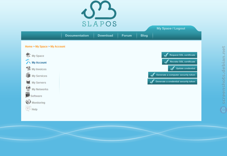227x156 pixels.
Task: Open My Space in sidebar text
Action: (38, 56)
